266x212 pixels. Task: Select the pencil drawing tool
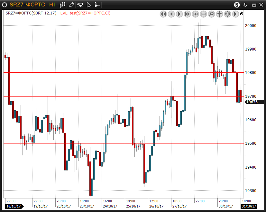[x=71, y=5]
